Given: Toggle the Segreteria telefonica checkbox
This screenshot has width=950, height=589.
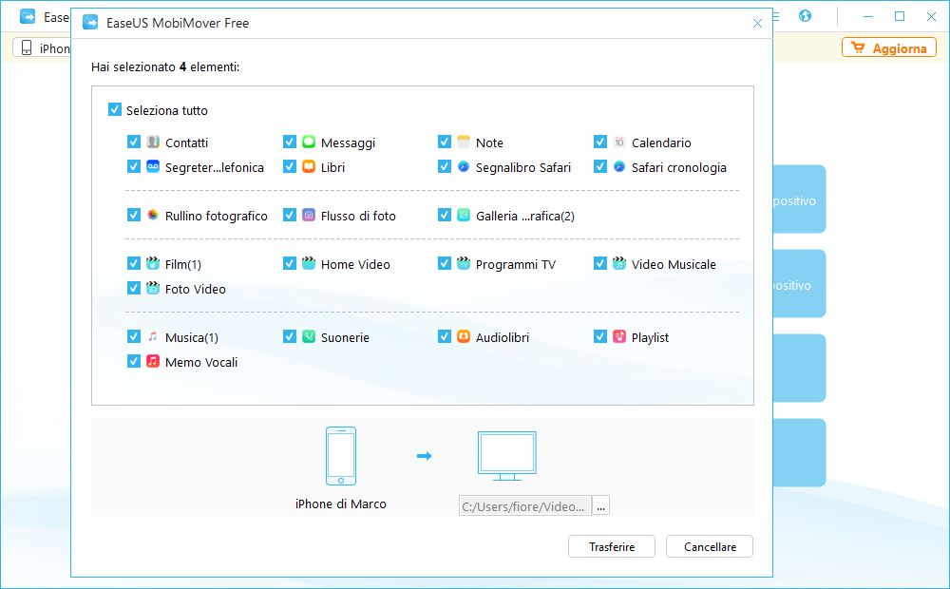Looking at the screenshot, I should pyautogui.click(x=134, y=166).
